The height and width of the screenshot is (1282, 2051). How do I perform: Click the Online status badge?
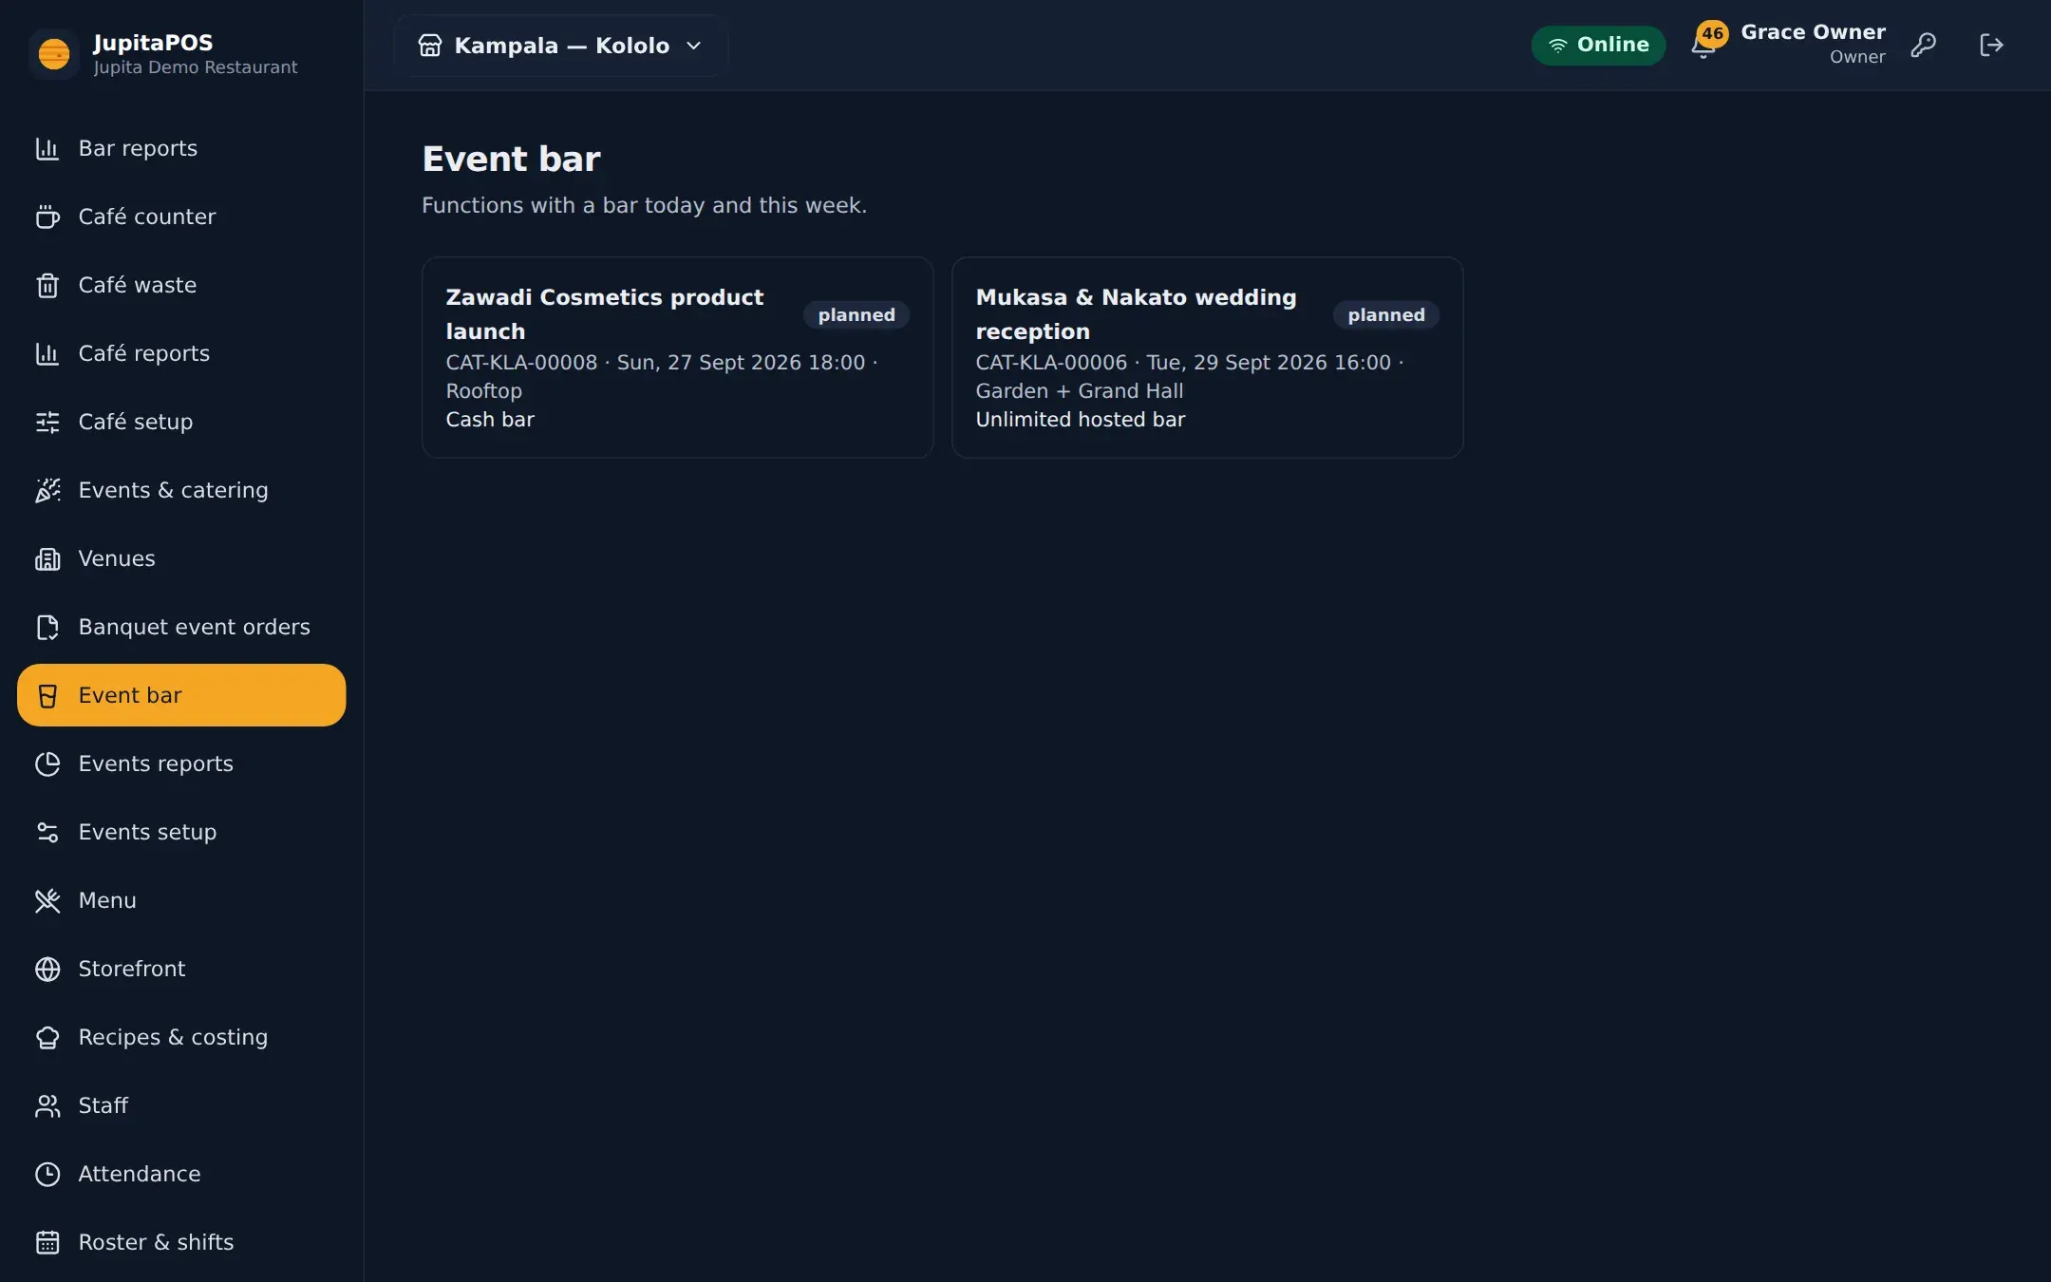pos(1598,46)
